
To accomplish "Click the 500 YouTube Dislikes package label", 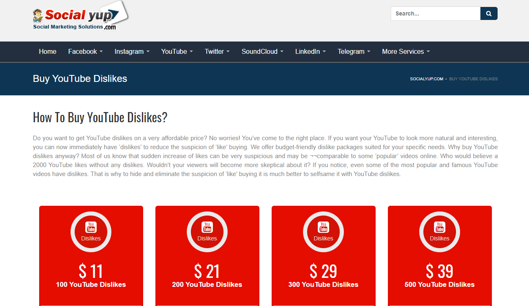I will click(440, 285).
